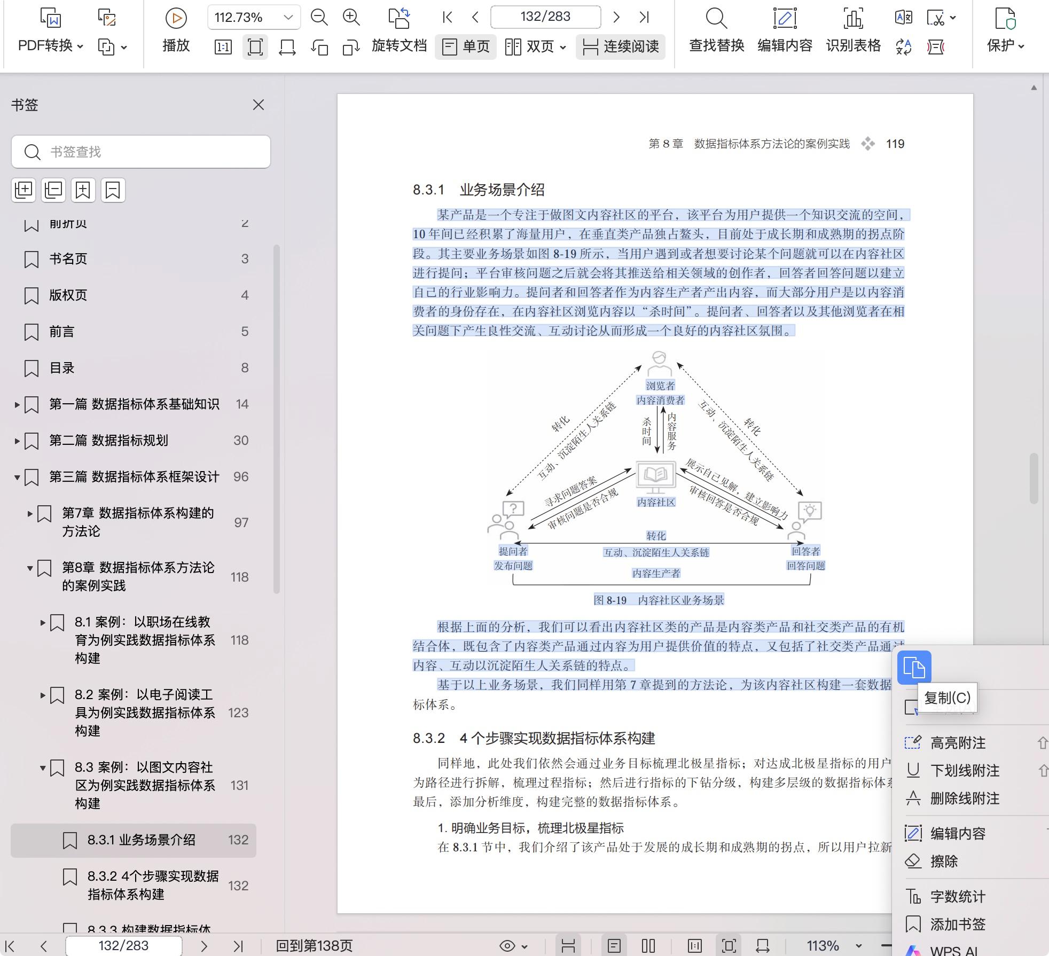Viewport: 1049px width, 956px height.
Task: Click delete bookmark icon in panel
Action: (x=113, y=190)
